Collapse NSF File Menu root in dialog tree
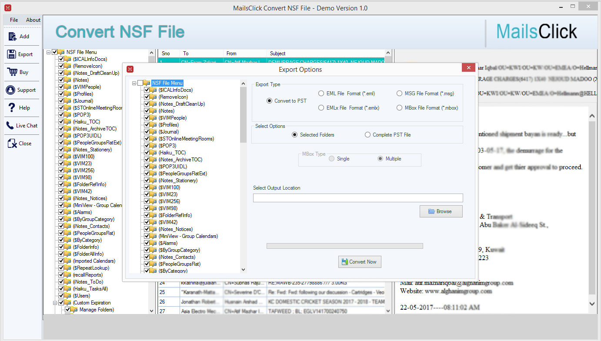 click(x=134, y=83)
